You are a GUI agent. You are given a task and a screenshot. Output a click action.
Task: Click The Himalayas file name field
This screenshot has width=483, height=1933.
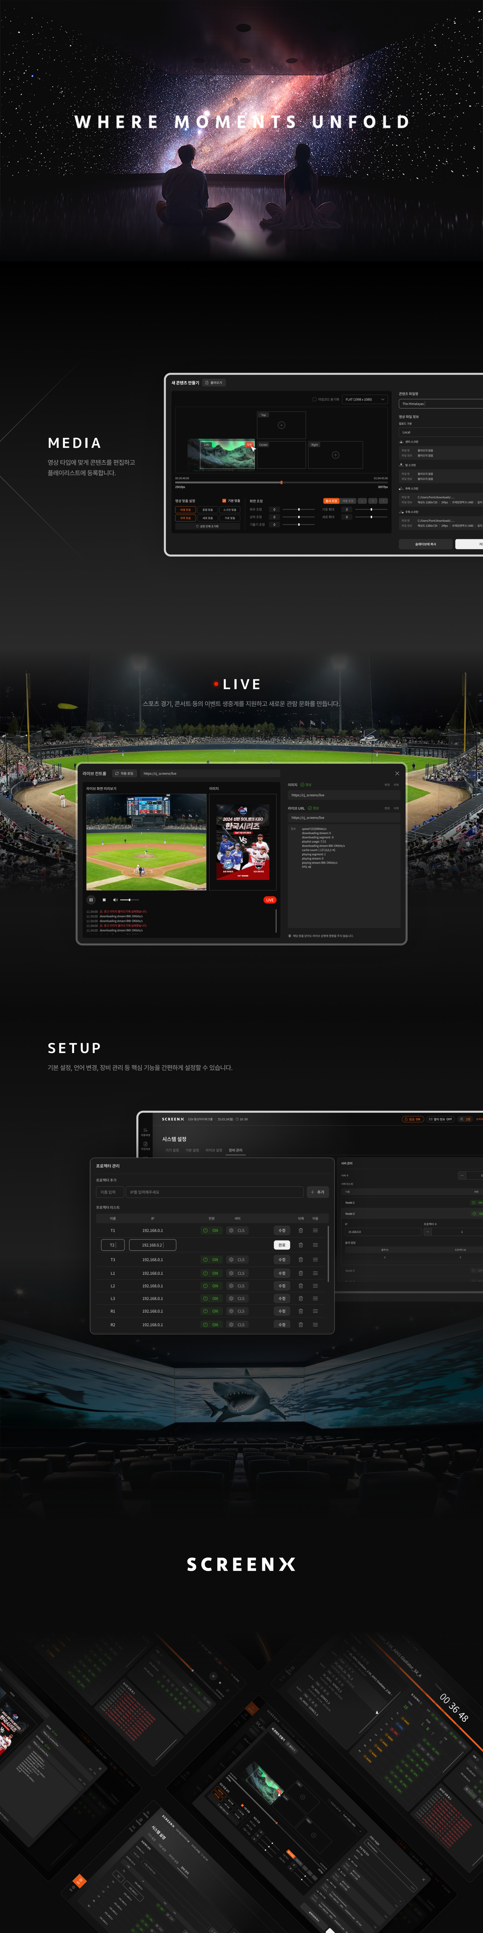pyautogui.click(x=441, y=404)
